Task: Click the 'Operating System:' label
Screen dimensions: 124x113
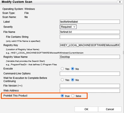Action: click(x=13, y=9)
